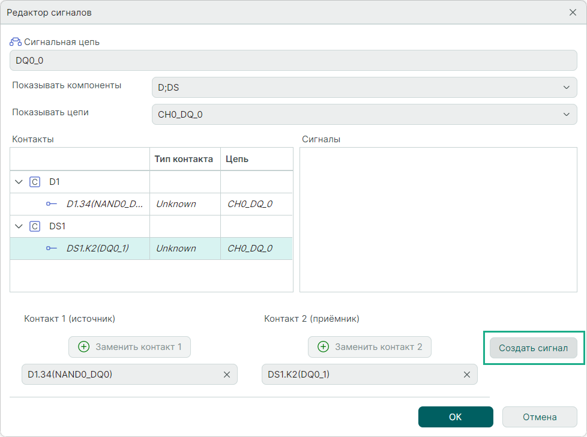Click the signal net icon beside Сигнальная цепь
587x437 pixels.
(16, 42)
